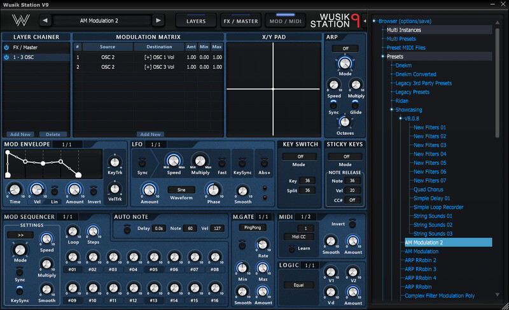
Task: Click the Auto Note Delay 0.0s field
Action: (x=158, y=228)
